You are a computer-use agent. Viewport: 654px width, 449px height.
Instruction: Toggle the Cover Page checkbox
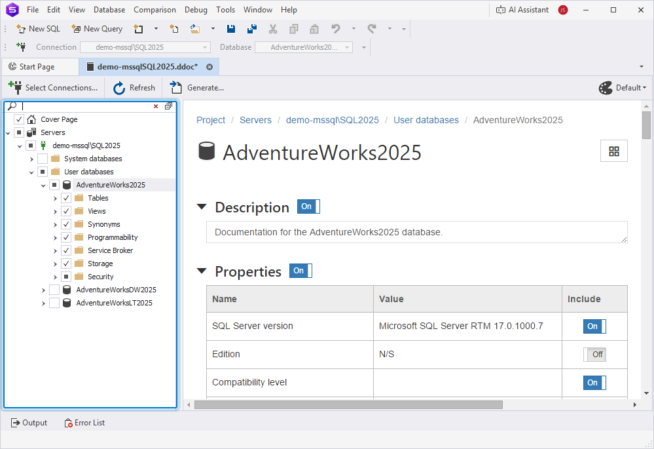pos(19,119)
